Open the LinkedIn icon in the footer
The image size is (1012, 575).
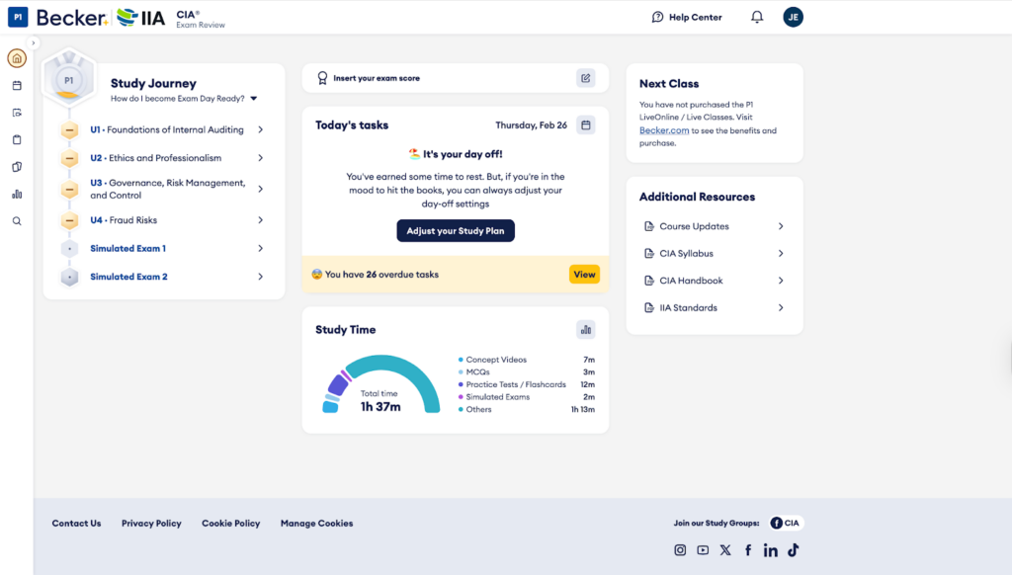(x=770, y=550)
